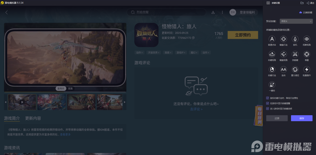Select the 宣传片 tab under video

pos(61,89)
